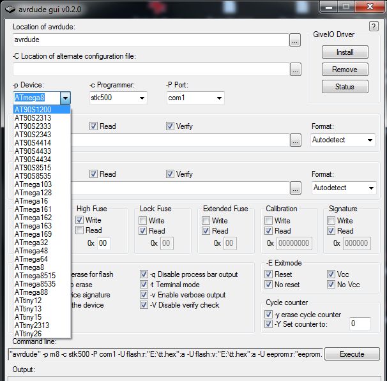Click GiveIO Driver Install button
Viewport: 387px width, 381px height.
click(x=345, y=52)
